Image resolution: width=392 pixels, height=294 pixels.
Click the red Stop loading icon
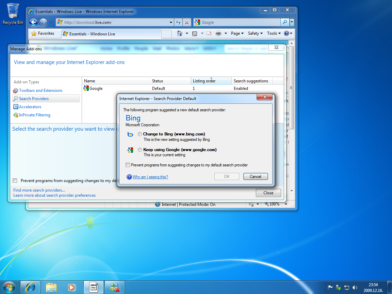187,22
